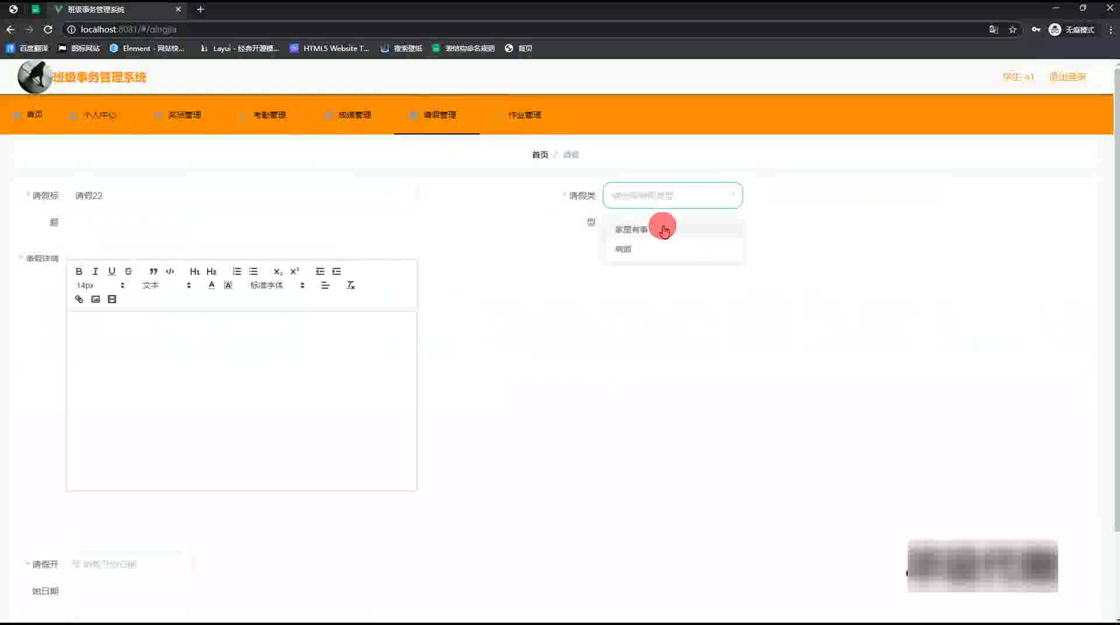Insert an image in the editor

(95, 299)
